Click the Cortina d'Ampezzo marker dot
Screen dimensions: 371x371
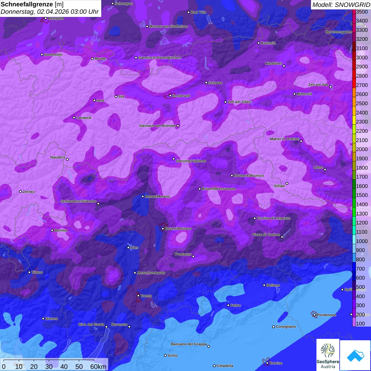[x=255, y=218]
